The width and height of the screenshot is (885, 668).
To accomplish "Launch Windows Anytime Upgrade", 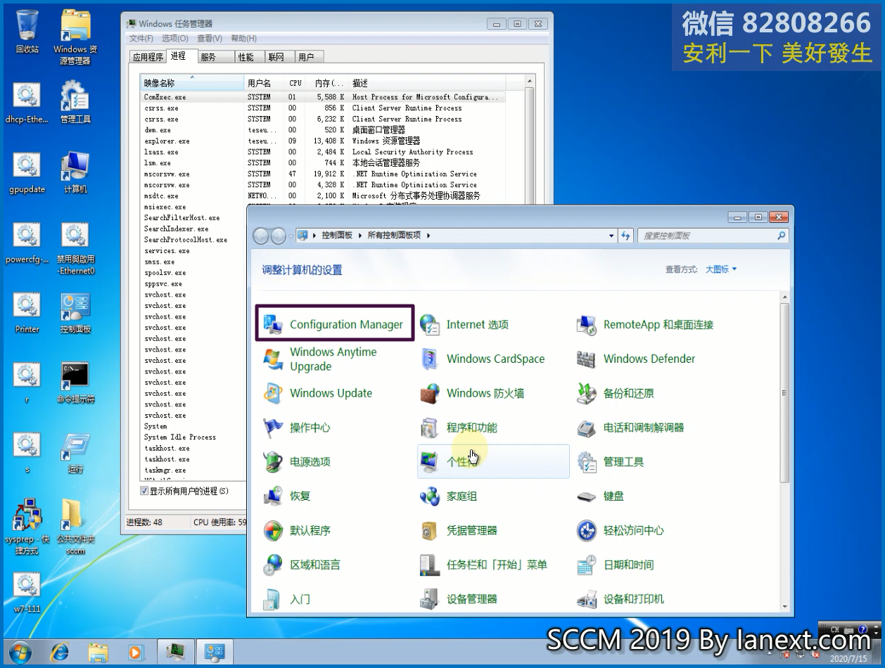I will [x=321, y=359].
